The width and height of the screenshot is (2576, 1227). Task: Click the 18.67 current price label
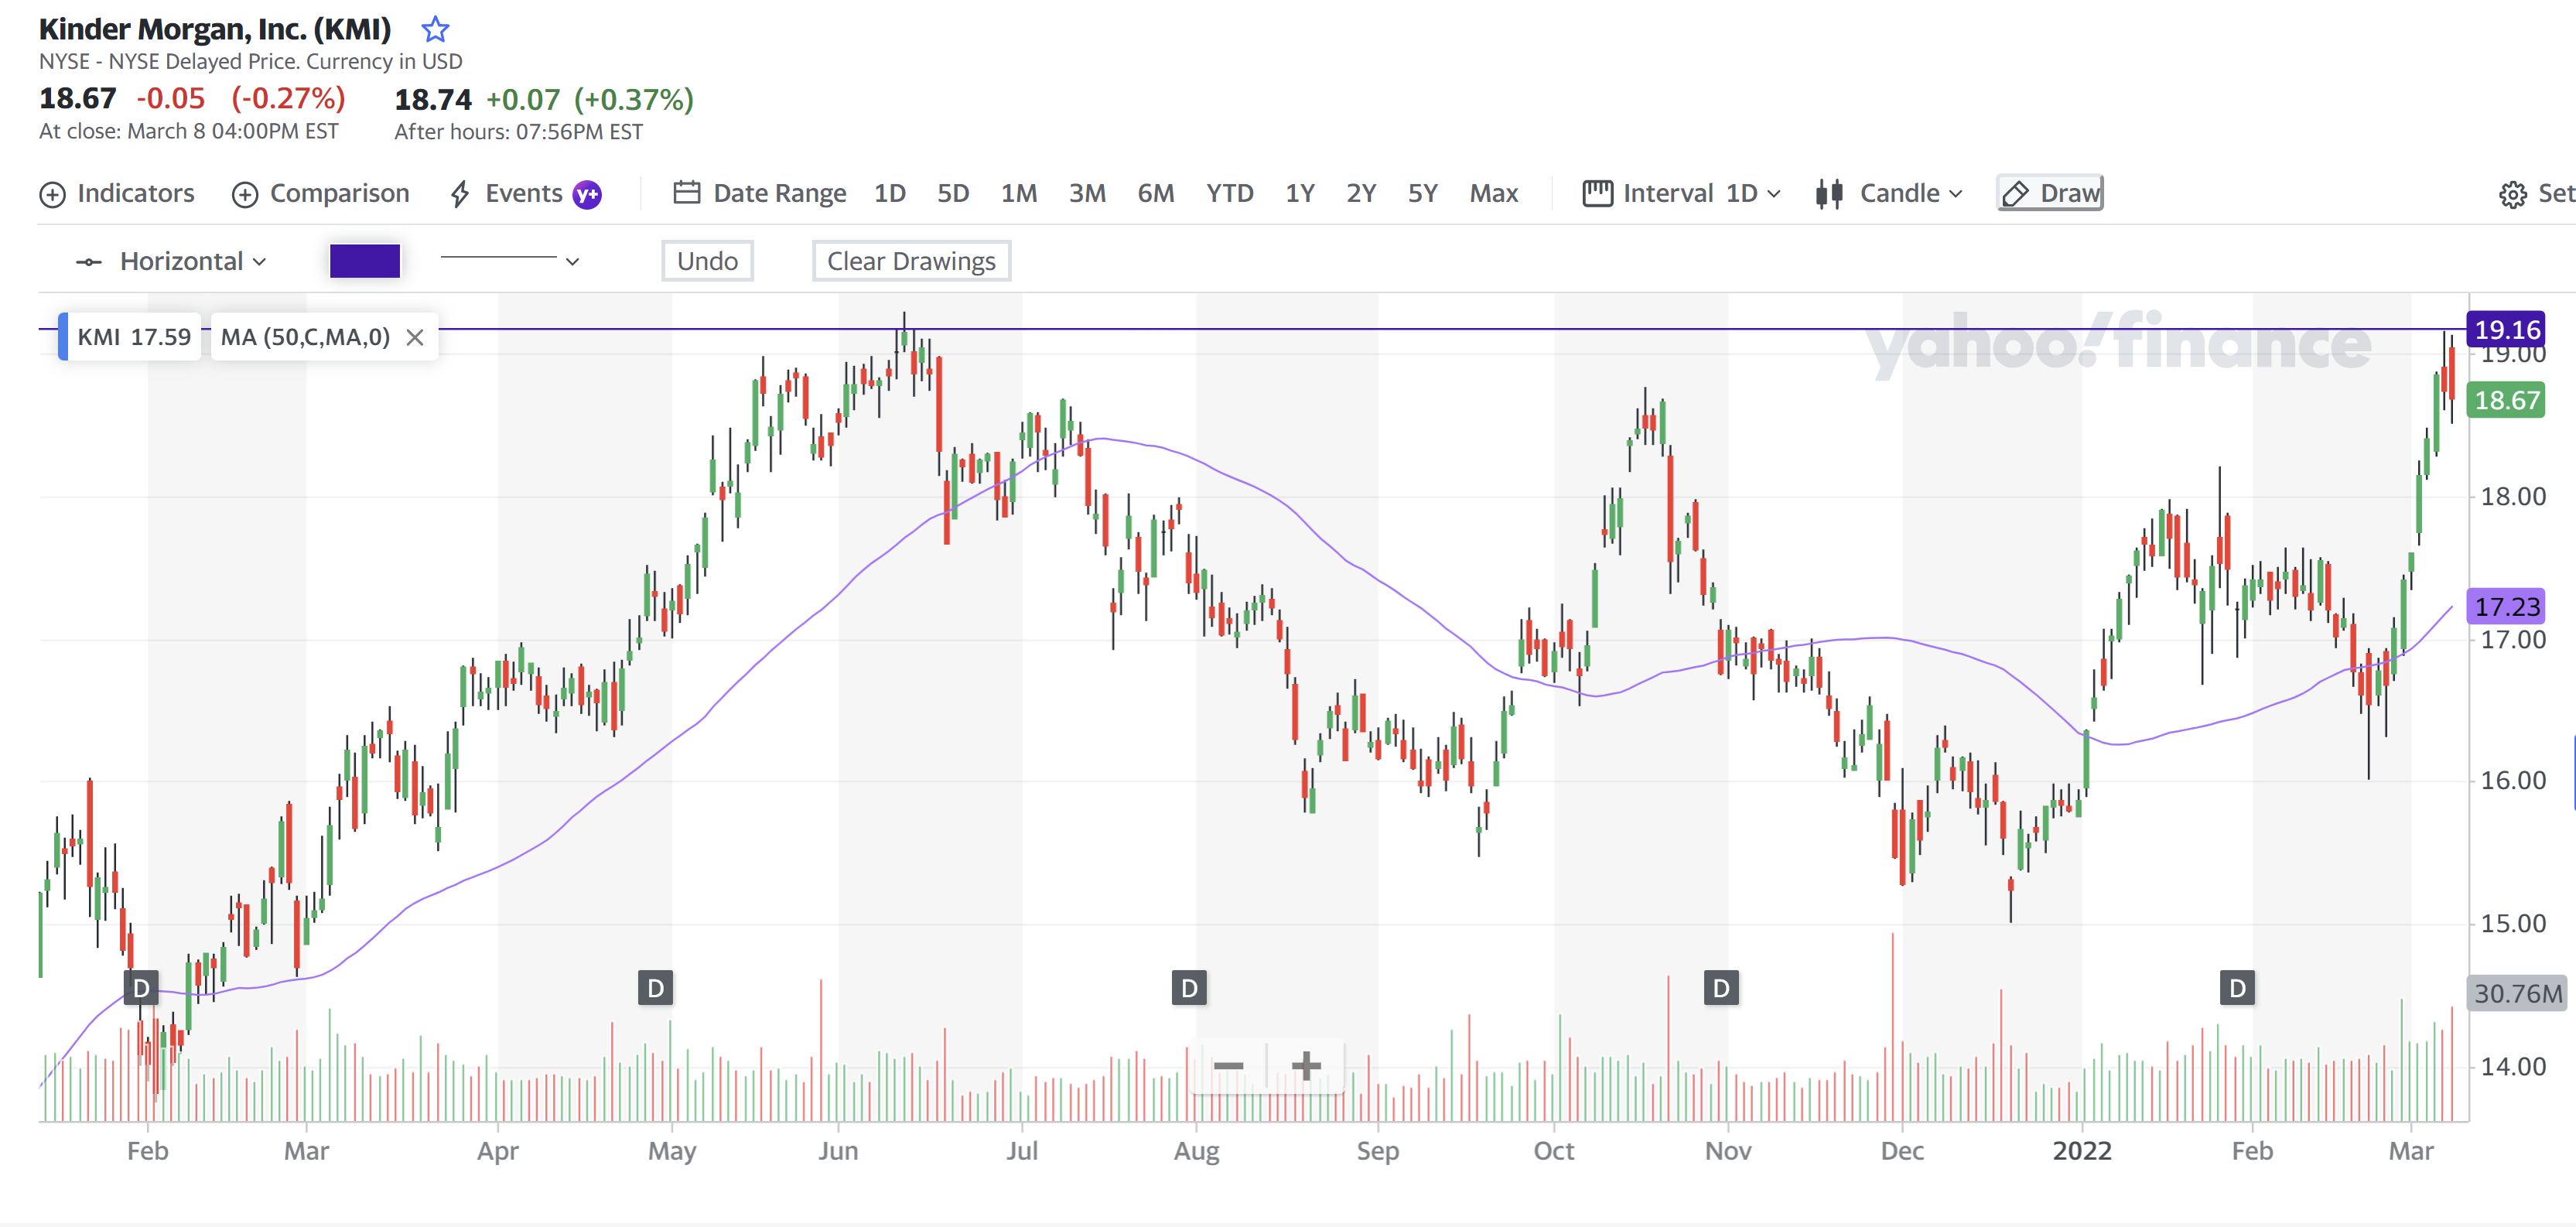pyautogui.click(x=2507, y=400)
